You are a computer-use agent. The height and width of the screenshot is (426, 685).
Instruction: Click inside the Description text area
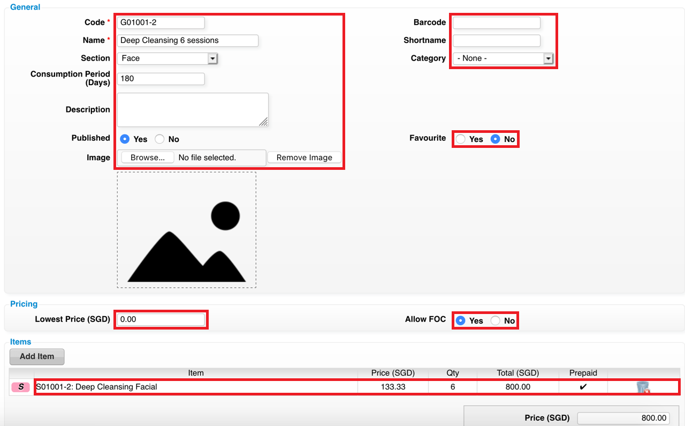tap(193, 110)
